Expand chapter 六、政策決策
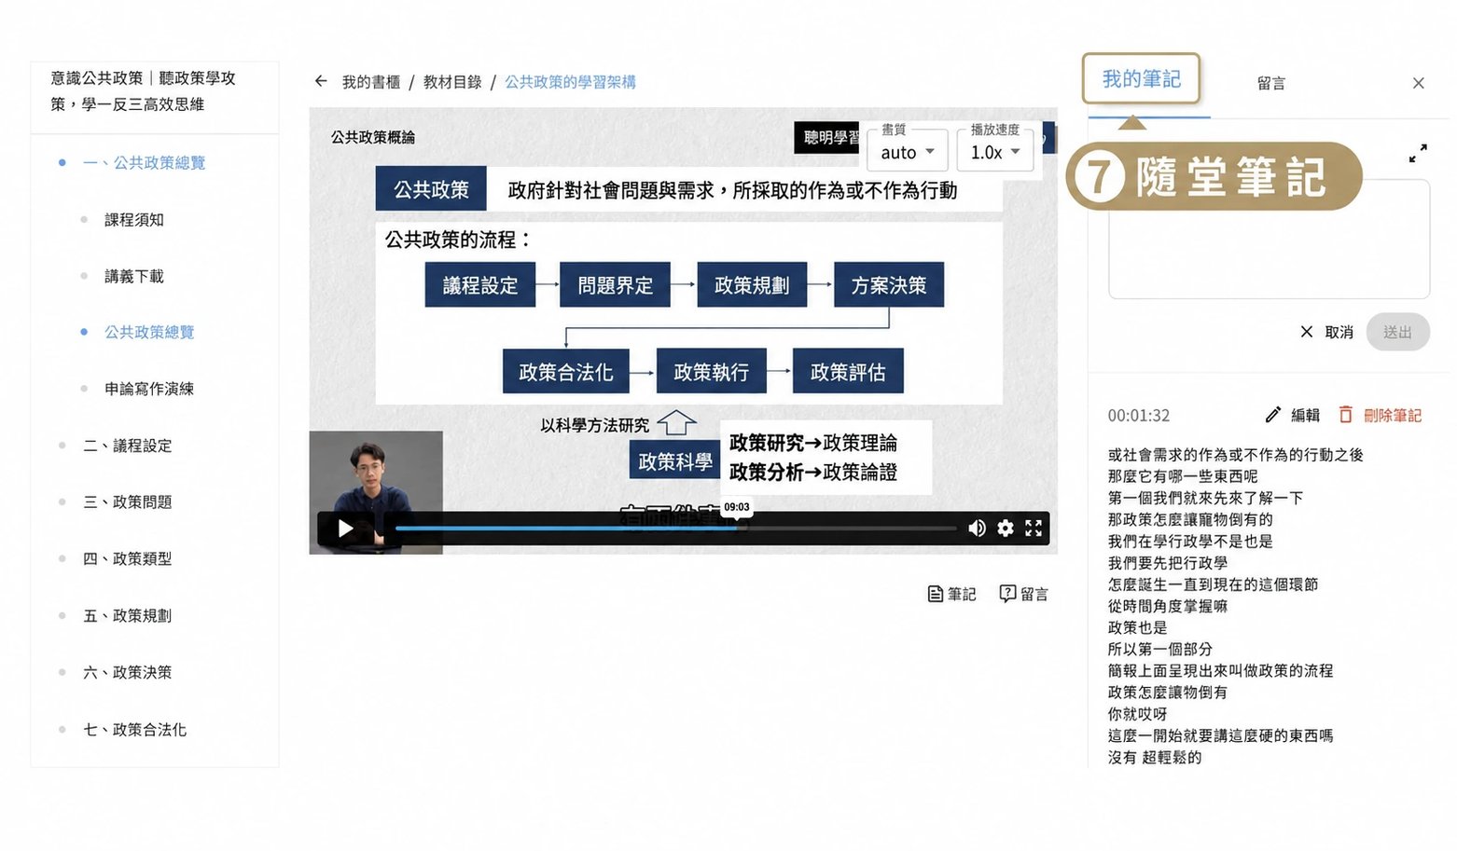 pos(128,672)
